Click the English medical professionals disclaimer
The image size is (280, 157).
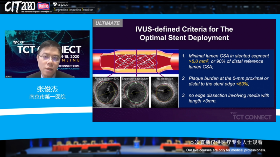(226, 150)
